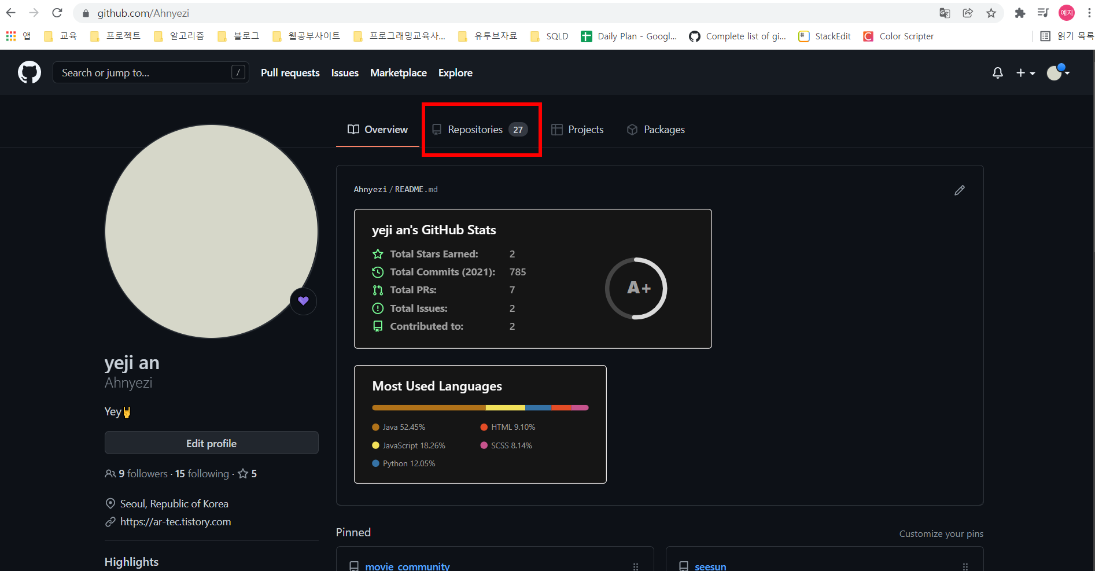Open the ar-tec.tistory.com blog link
Viewport: 1095px width, 571px height.
(x=176, y=522)
